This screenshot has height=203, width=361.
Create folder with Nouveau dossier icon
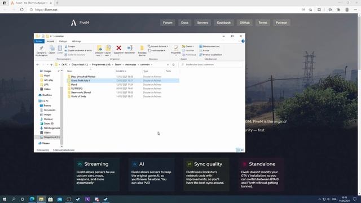[x=142, y=48]
